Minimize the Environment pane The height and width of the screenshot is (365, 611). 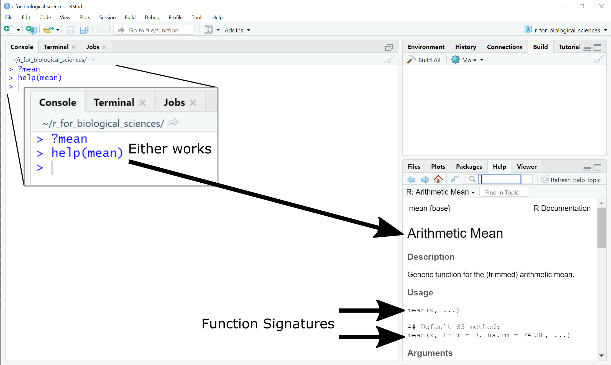point(587,49)
